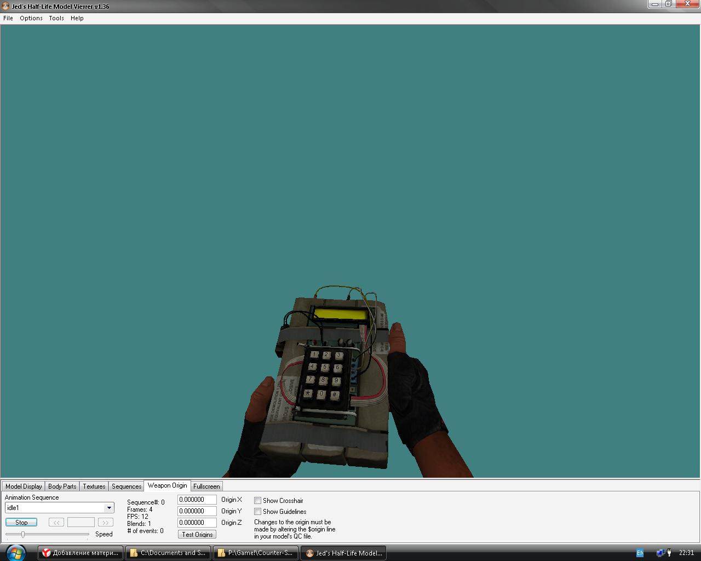Click the Windows Start orb
The image size is (701, 561).
(x=15, y=552)
